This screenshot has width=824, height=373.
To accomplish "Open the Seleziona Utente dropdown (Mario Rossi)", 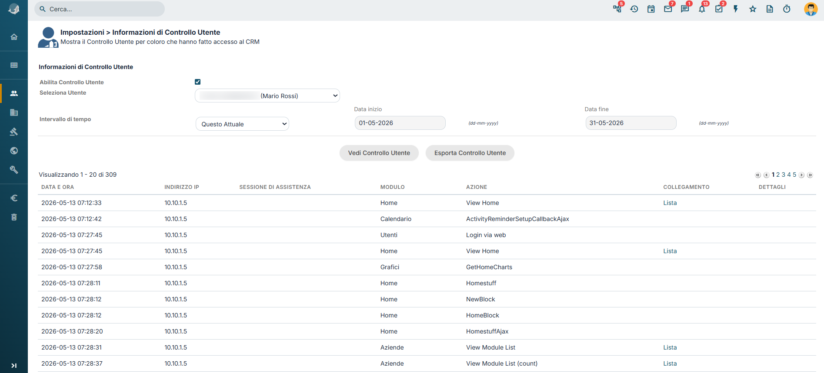I will click(267, 96).
